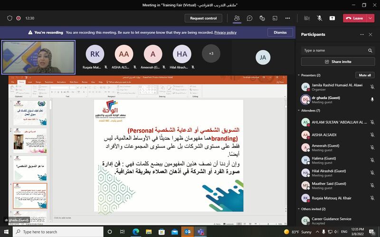380x237 pixels.
Task: Click the Request control button
Action: pos(203,18)
